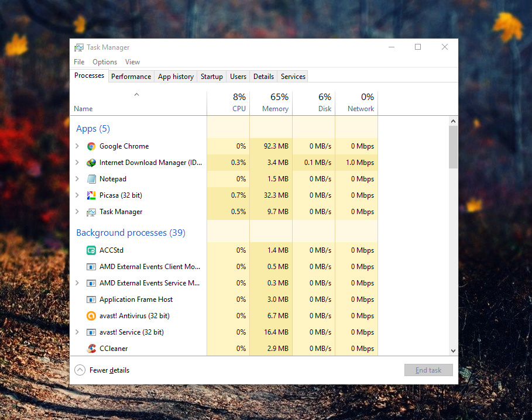Expand the Notepad process group
The height and width of the screenshot is (420, 532).
click(77, 178)
